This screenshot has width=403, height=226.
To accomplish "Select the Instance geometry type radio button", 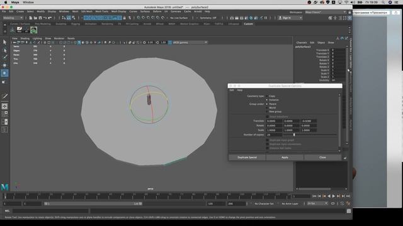I will tap(267, 100).
